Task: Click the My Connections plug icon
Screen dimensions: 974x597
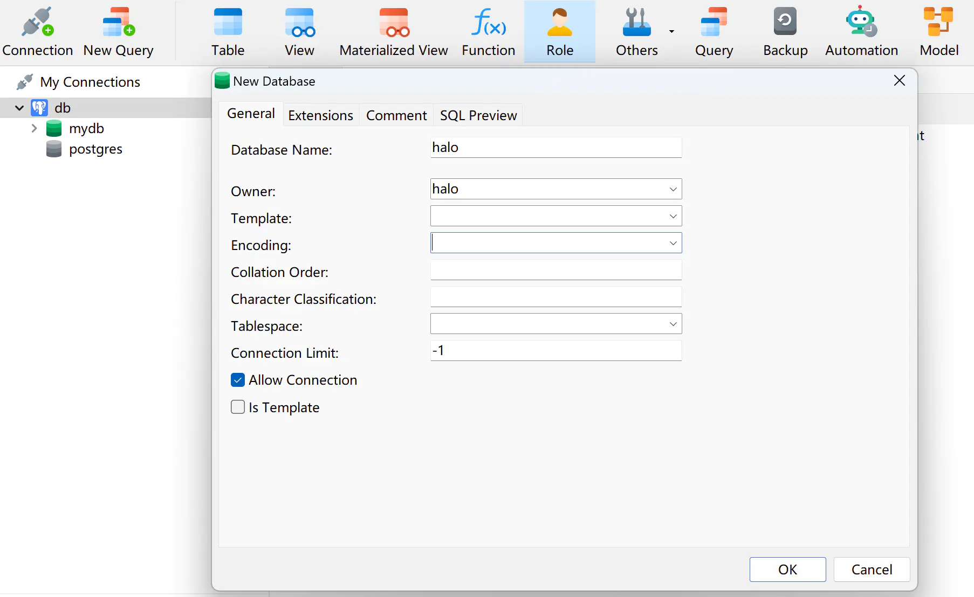Action: [x=25, y=82]
